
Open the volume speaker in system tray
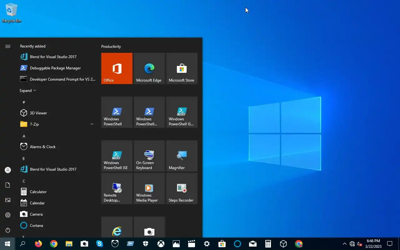click(360, 244)
